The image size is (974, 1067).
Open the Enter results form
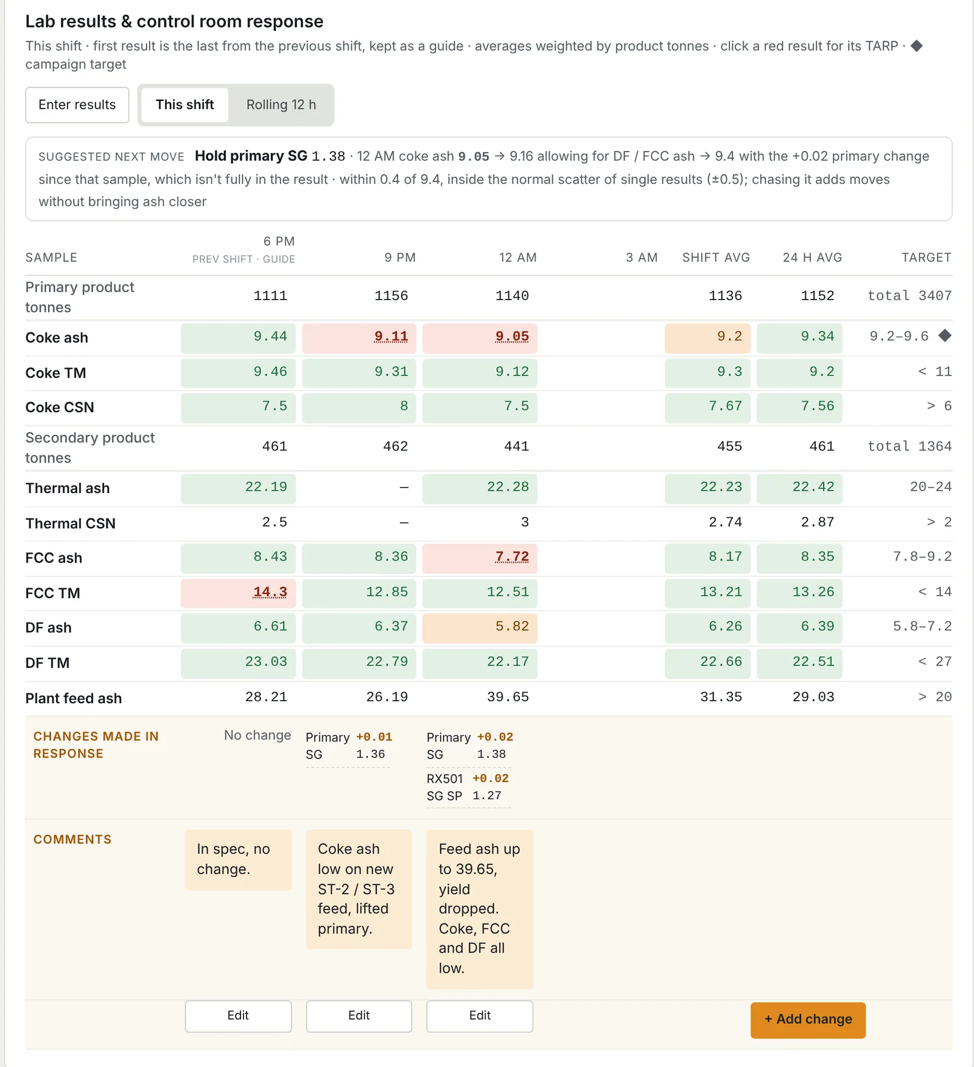click(77, 105)
